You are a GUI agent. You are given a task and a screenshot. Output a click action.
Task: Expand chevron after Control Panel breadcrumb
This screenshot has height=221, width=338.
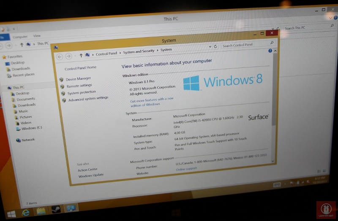coord(120,53)
